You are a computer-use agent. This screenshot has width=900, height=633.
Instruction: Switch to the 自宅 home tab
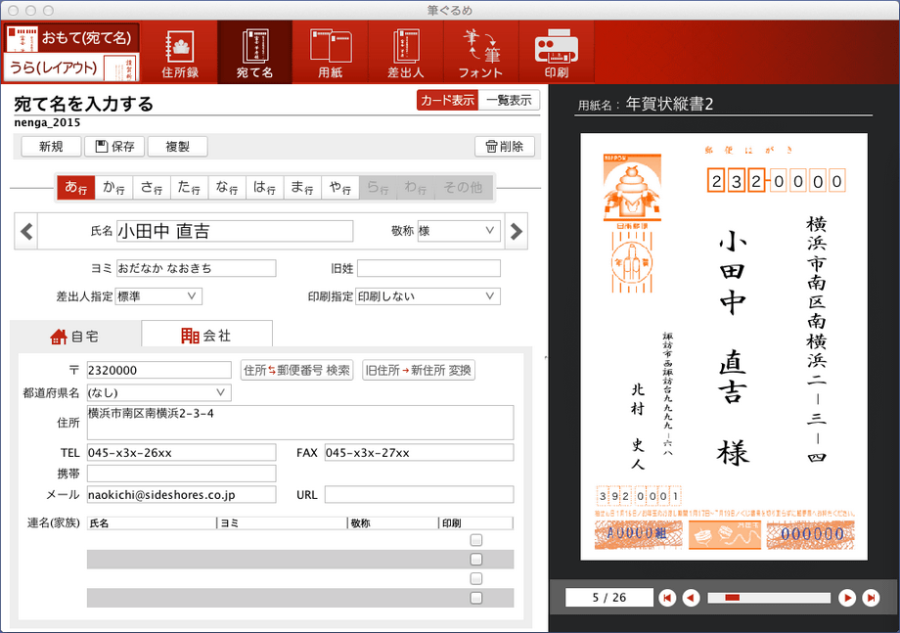[75, 337]
